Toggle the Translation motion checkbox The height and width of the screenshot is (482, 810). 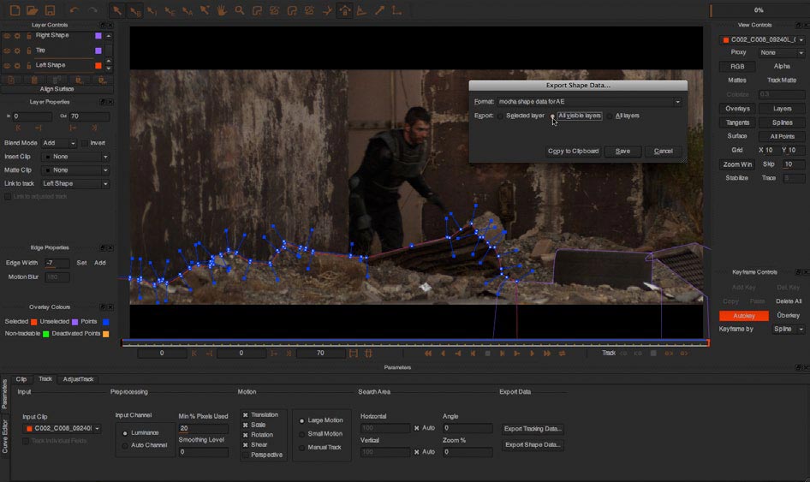pos(246,415)
